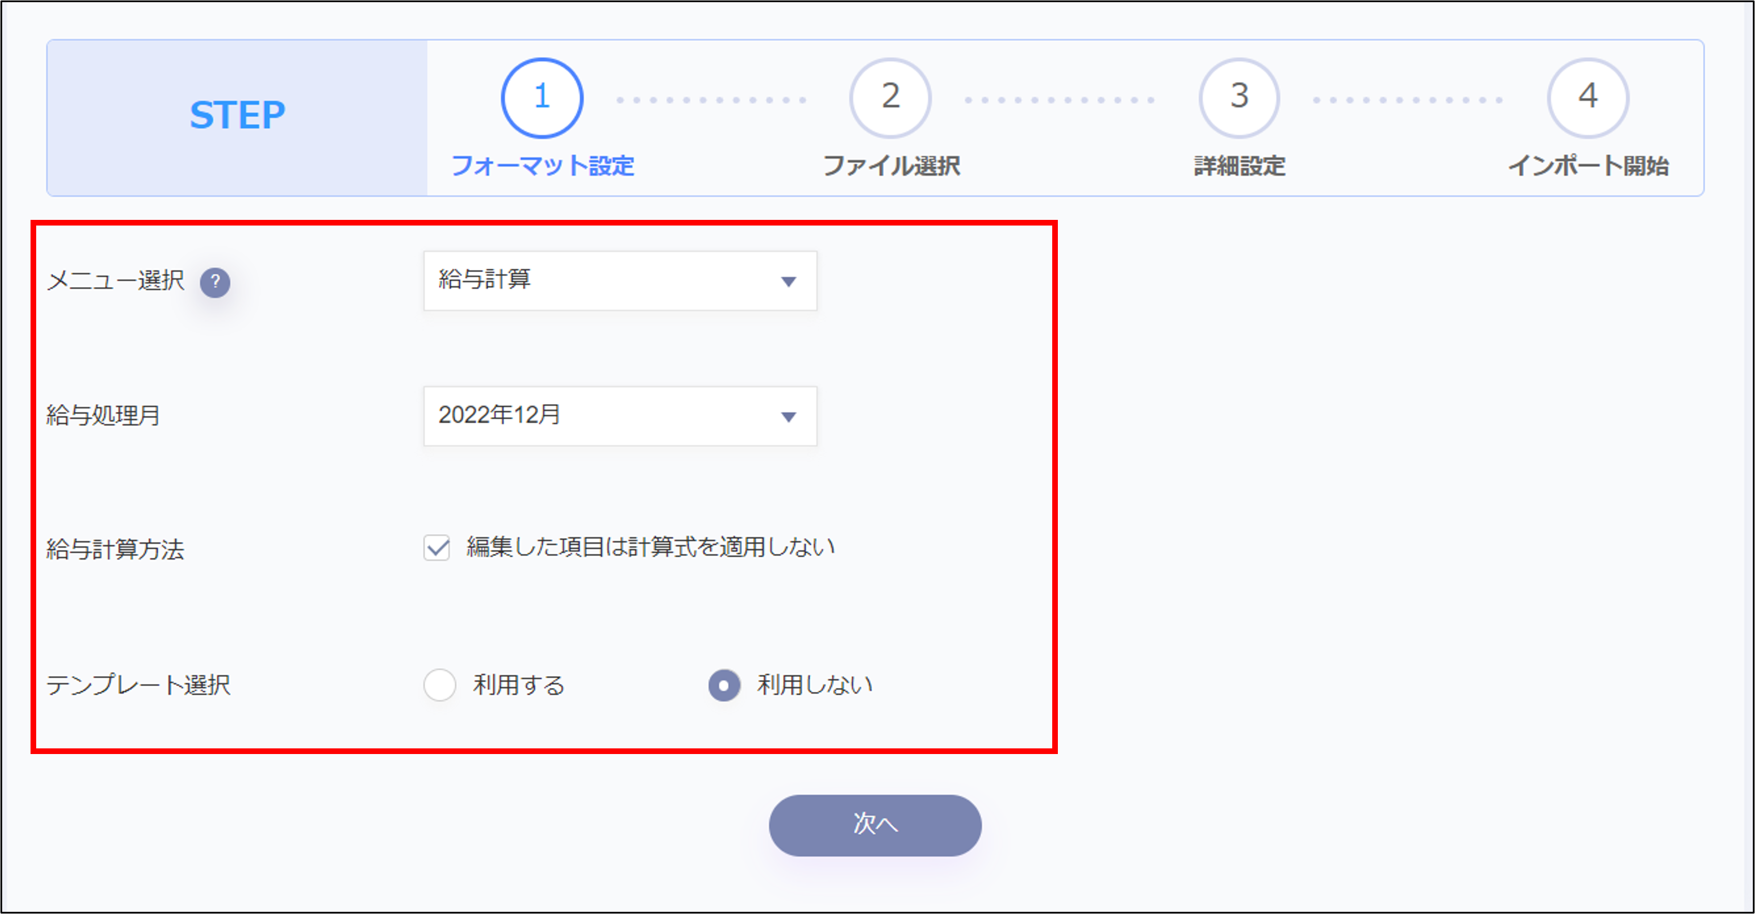
Task: Click the help question mark icon
Action: tap(215, 282)
